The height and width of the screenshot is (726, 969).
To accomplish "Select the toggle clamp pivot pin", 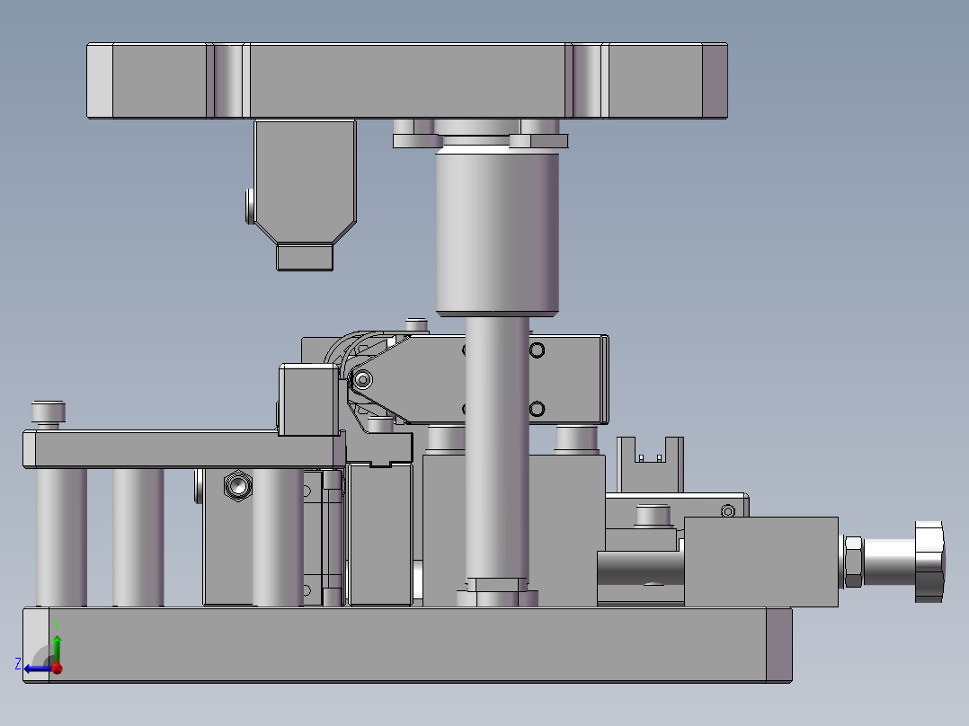I will 362,379.
